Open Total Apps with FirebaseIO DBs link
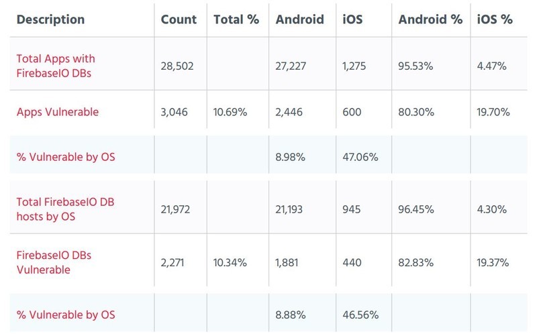 [56, 66]
